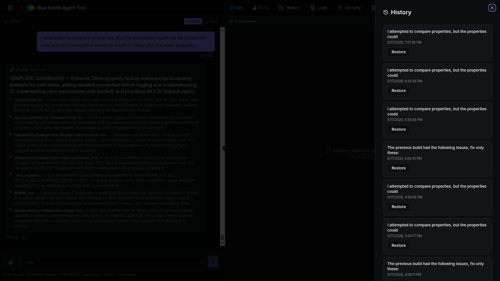The width and height of the screenshot is (500, 281).
Task: Select the Live preview tab
Action: coord(243,21)
